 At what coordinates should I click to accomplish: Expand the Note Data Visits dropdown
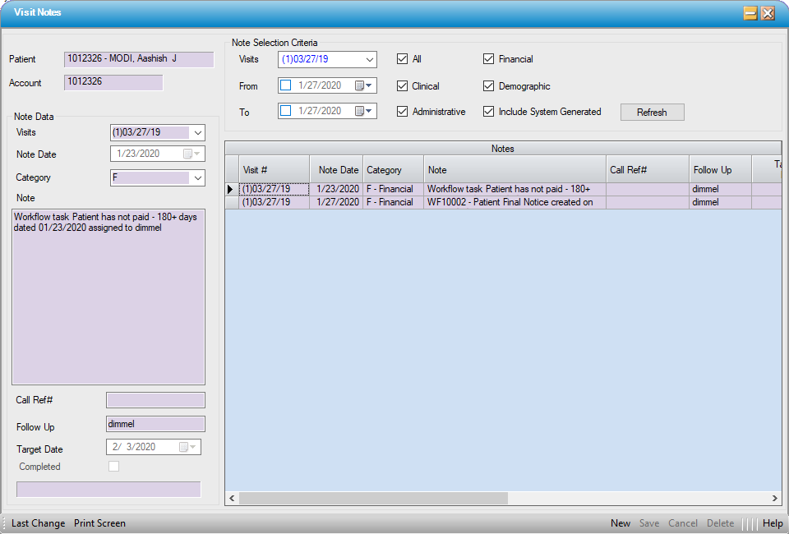click(x=197, y=132)
